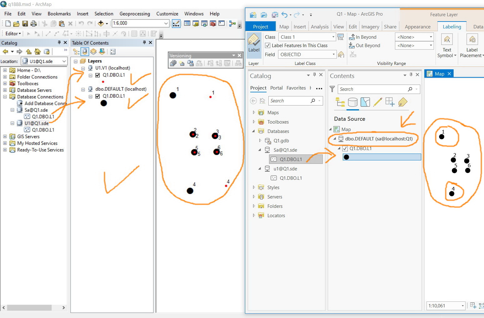This screenshot has width=484, height=318.
Task: Open the ModelBuilder window icon in ArcMap
Action: (x=232, y=23)
